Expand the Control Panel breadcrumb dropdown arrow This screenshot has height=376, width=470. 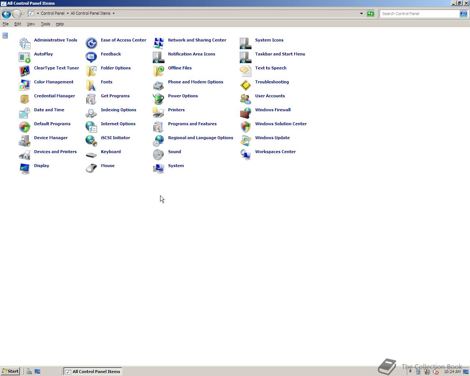(68, 14)
